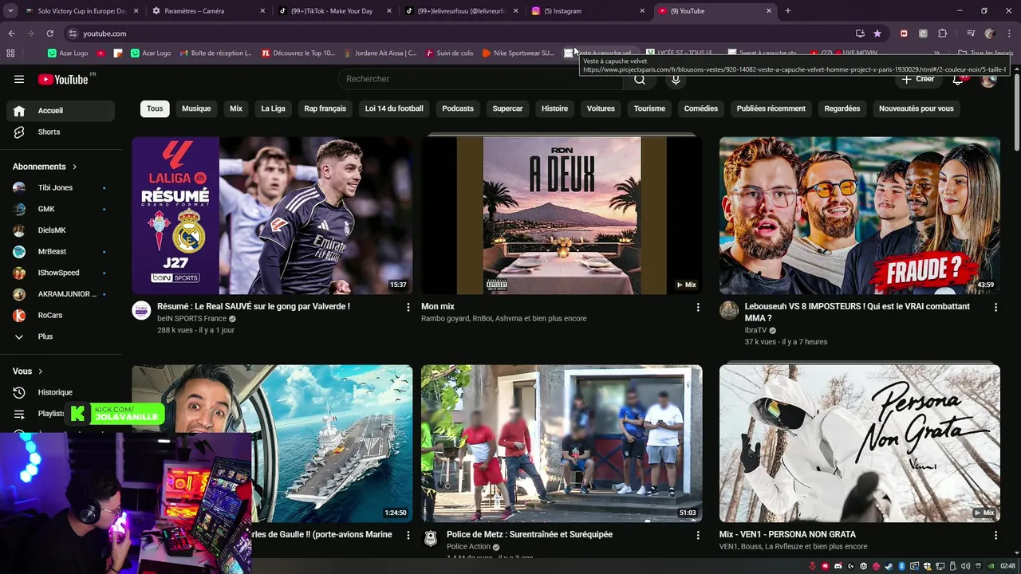Select the Regardées filter chip
Image resolution: width=1021 pixels, height=574 pixels.
842,108
